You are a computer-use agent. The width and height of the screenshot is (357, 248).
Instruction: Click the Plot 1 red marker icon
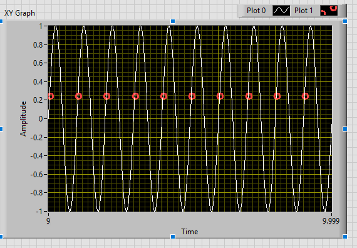[x=329, y=11]
